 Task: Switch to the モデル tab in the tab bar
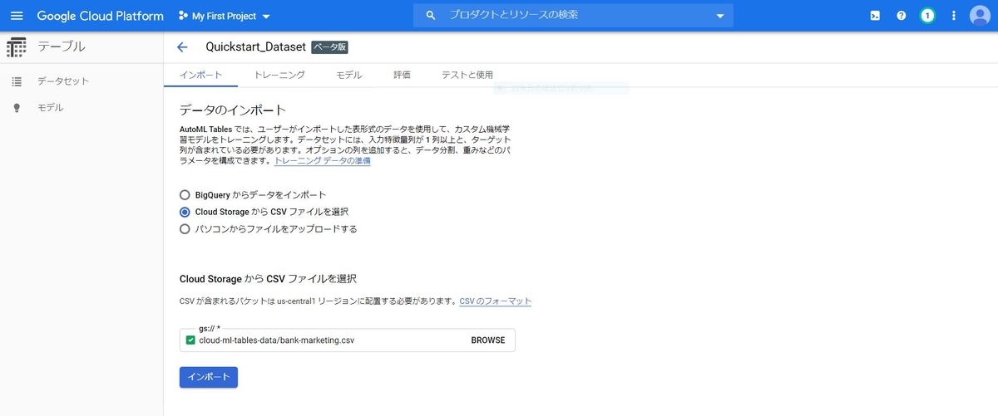point(349,75)
